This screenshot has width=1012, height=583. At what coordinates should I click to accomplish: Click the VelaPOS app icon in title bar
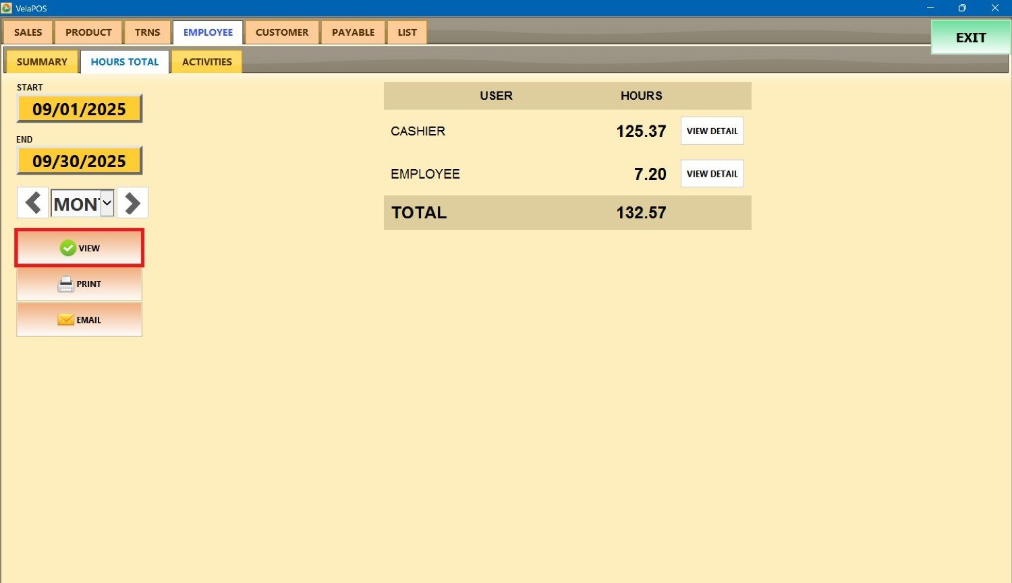tap(7, 8)
